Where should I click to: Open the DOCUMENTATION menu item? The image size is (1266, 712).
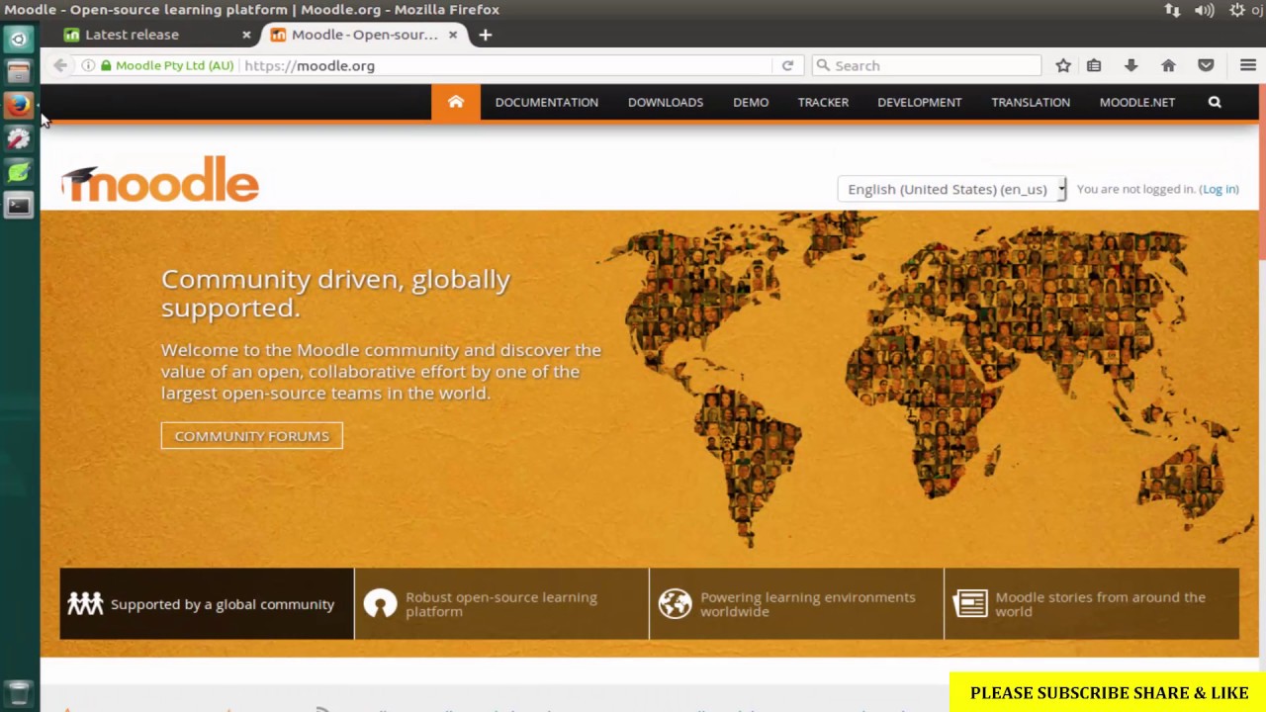coord(547,102)
